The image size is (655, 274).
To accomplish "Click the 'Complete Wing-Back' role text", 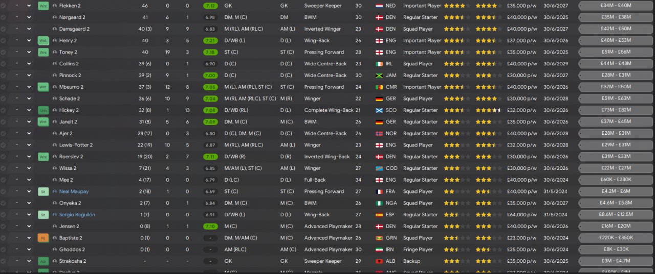I will click(329, 110).
